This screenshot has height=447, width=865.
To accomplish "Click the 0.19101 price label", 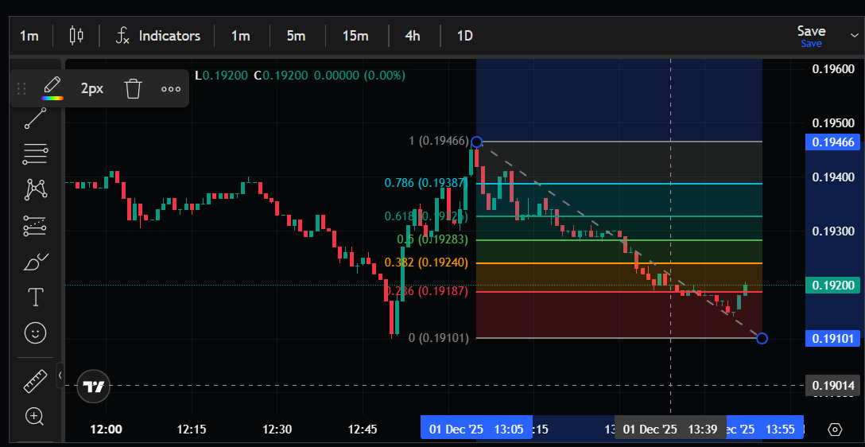I will [833, 338].
